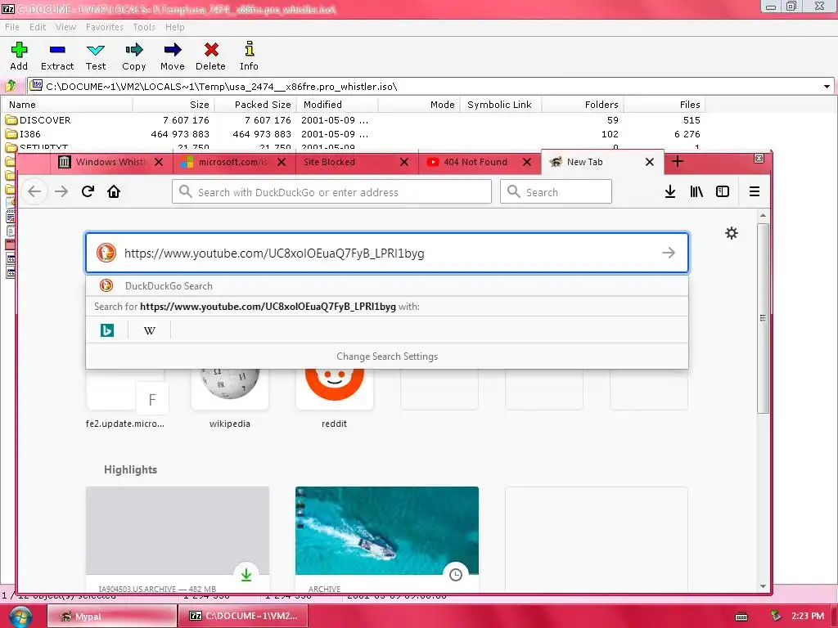Screen dimensions: 838x628
Task: Close the Site Blocked tab
Action: pos(404,162)
